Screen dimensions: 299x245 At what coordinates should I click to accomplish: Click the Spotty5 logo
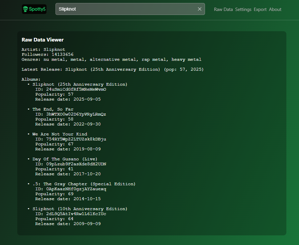click(34, 9)
